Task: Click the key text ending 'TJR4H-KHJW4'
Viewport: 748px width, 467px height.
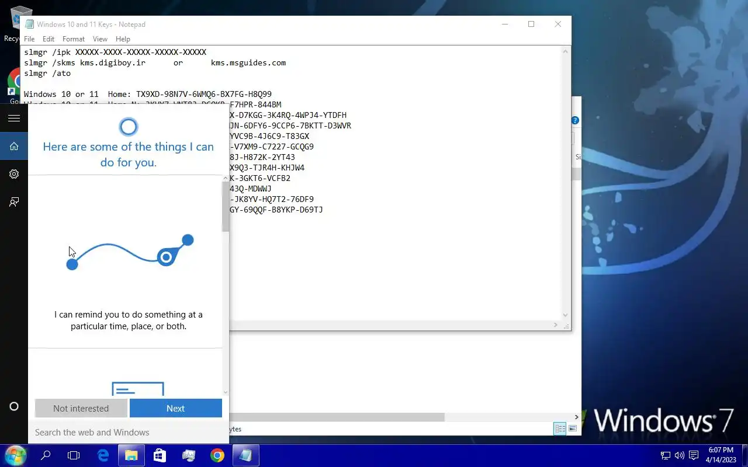Action: pyautogui.click(x=267, y=168)
